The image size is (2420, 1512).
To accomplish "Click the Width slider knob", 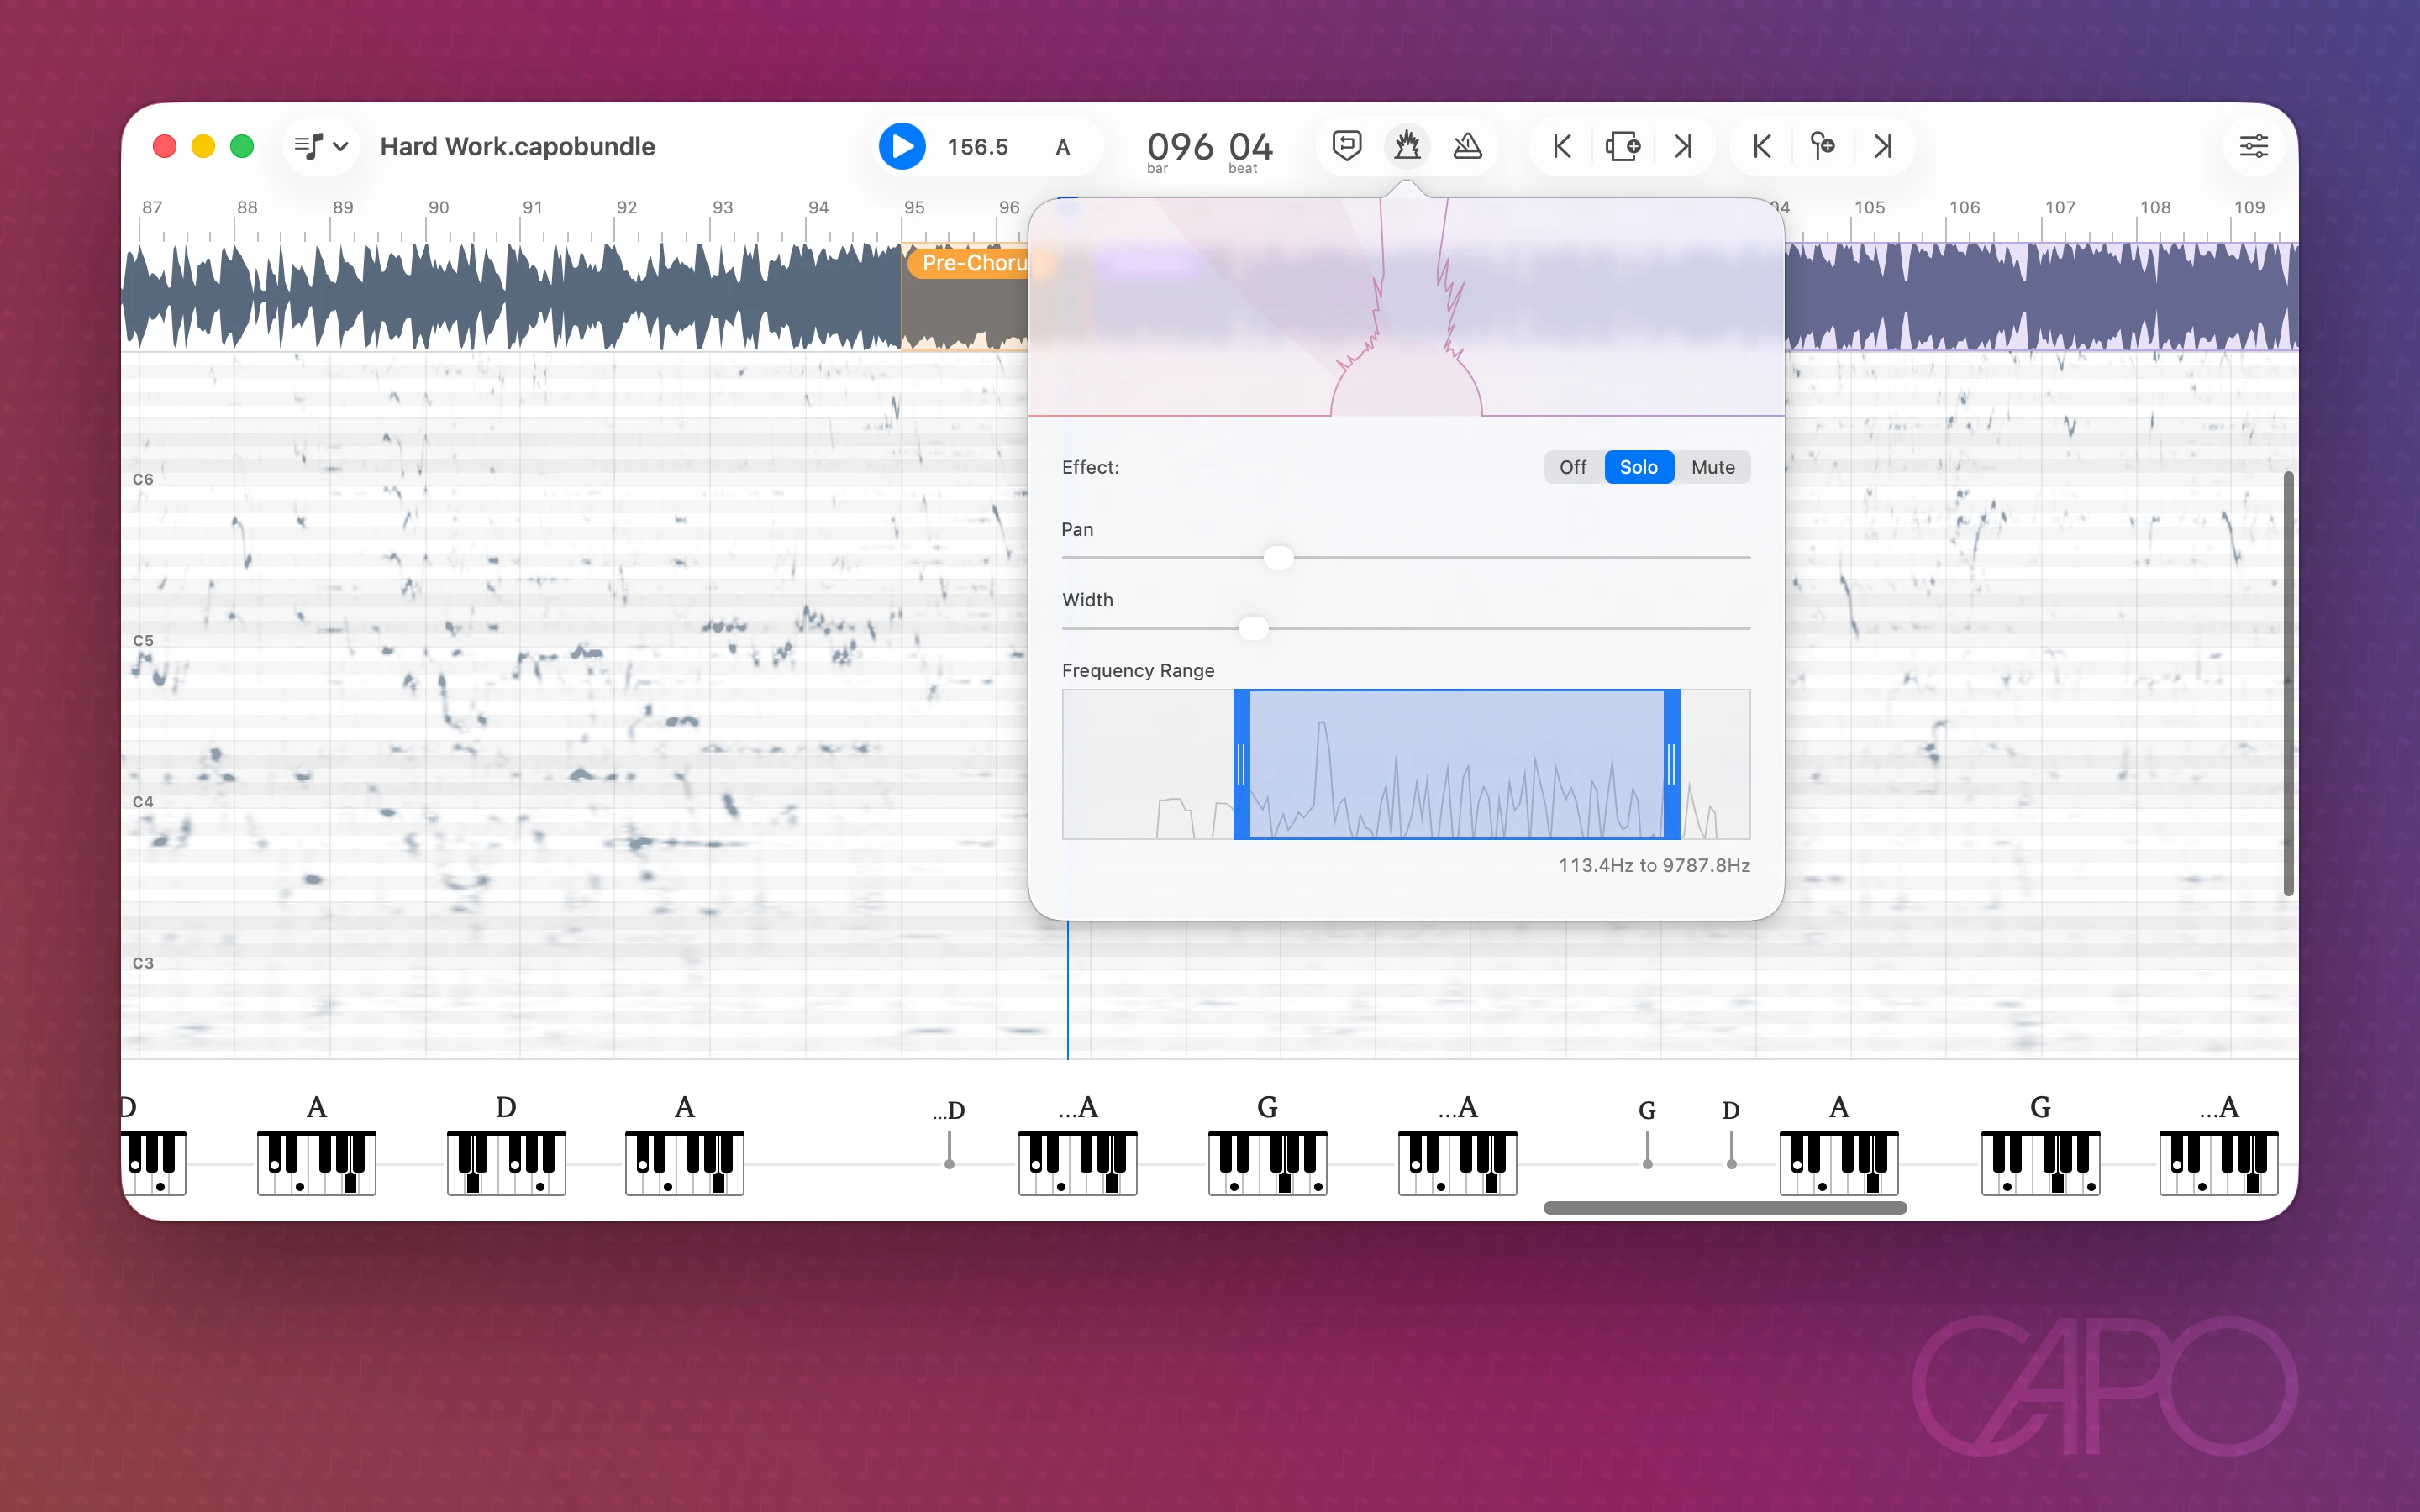I will pos(1253,628).
